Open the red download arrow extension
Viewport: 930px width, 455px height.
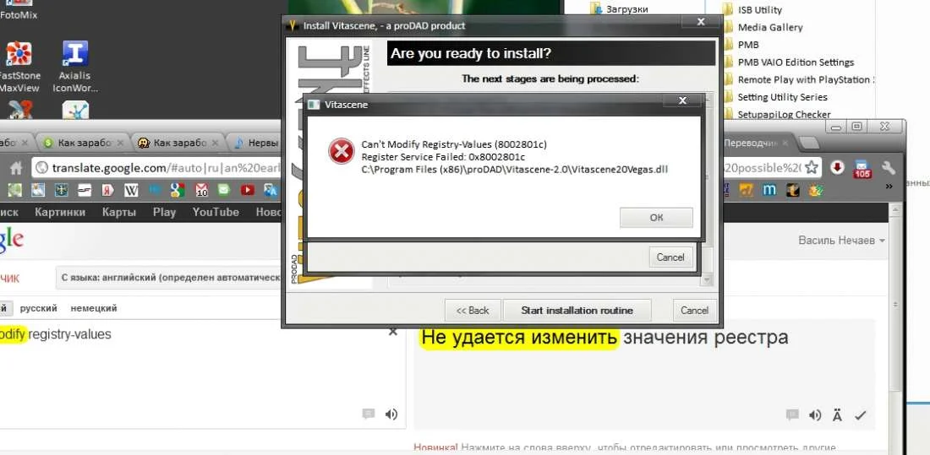coord(838,167)
